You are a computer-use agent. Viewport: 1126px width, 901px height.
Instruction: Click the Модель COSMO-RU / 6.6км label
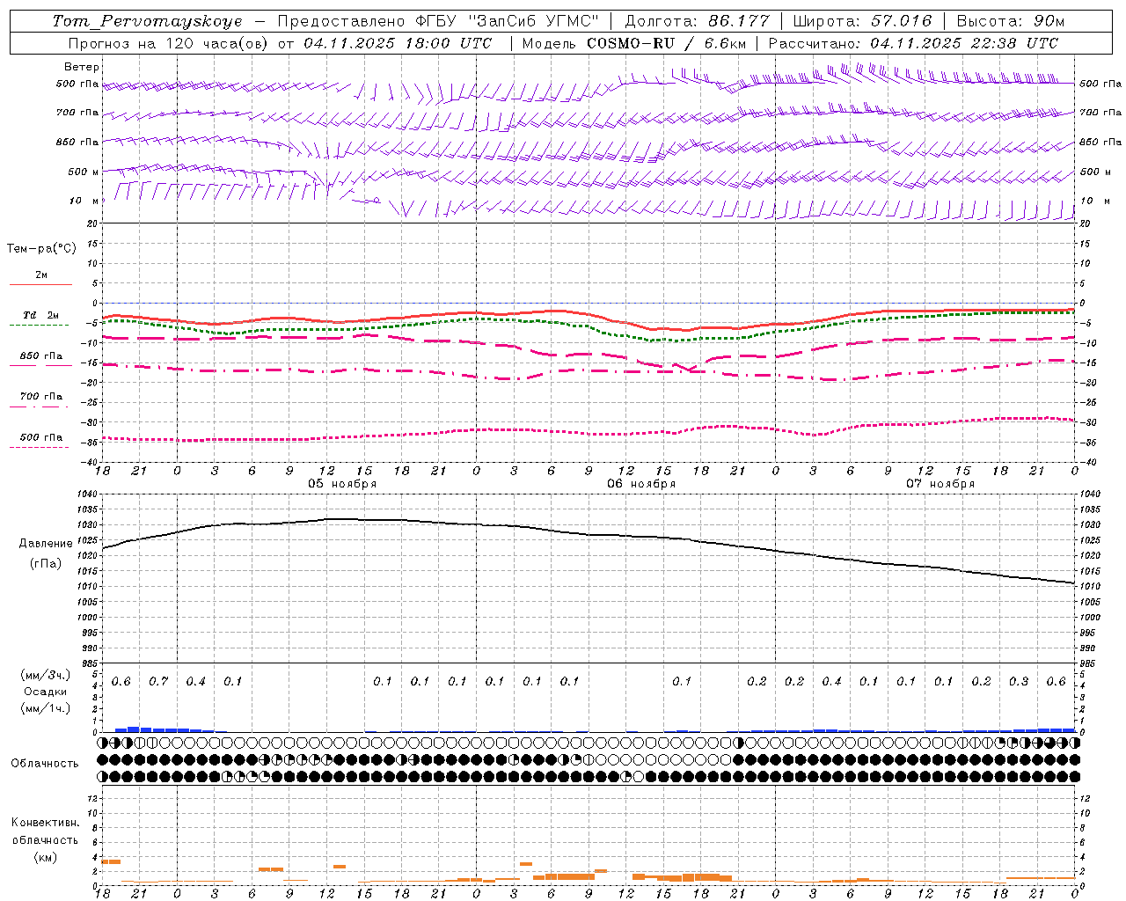pyautogui.click(x=633, y=43)
